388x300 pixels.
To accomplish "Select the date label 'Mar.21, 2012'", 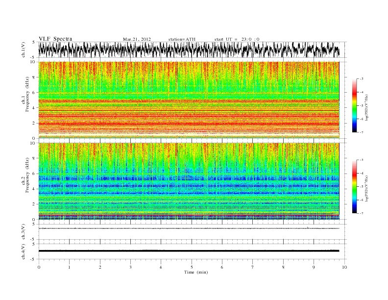I will 137,39.
